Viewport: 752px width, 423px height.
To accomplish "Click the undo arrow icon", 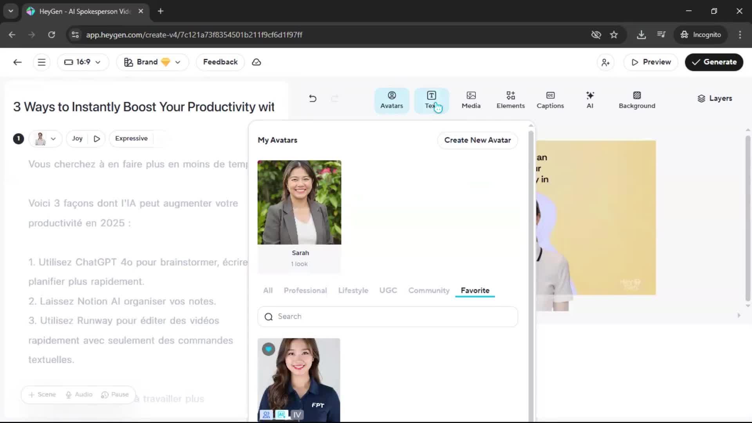I will click(x=313, y=98).
